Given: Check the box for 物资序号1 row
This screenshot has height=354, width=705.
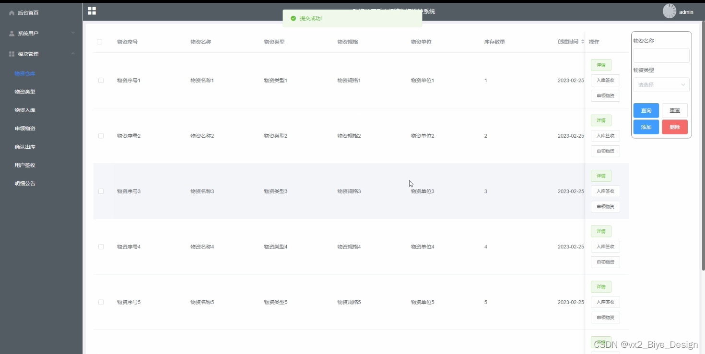Looking at the screenshot, I should [101, 80].
